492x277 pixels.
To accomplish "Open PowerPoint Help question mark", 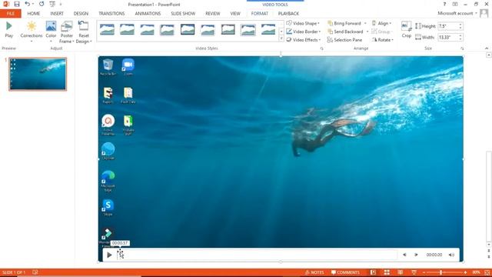I will coord(444,4).
